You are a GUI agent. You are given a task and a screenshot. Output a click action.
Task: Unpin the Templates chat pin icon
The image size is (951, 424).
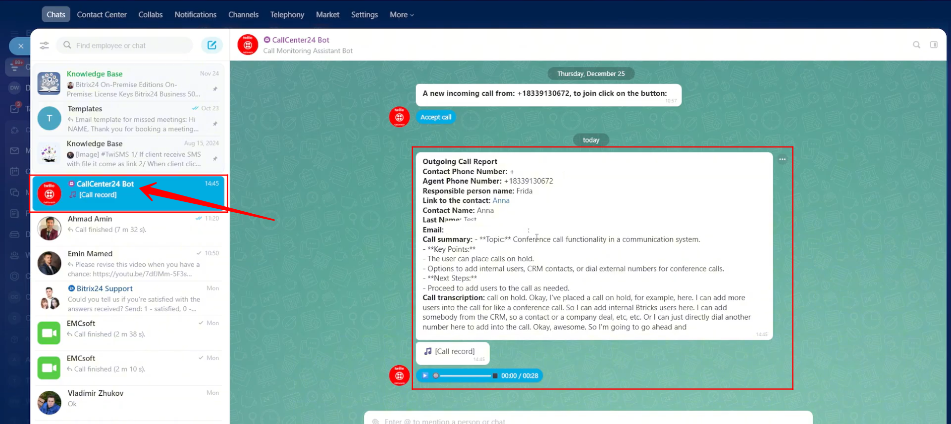[x=215, y=124]
